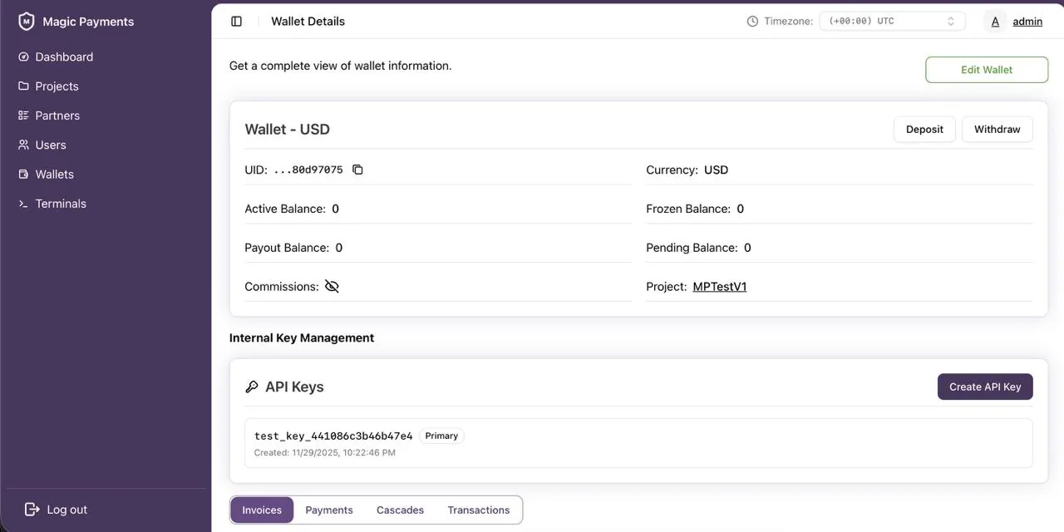
Task: Click the Log out door icon
Action: (32, 510)
